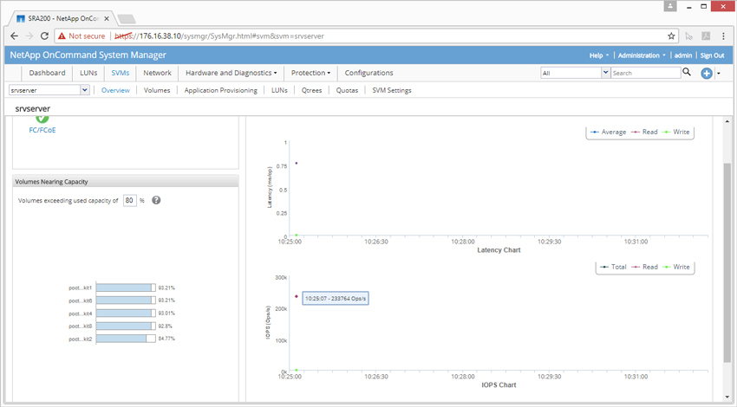Click the scrollbar down arrow
The image size is (737, 407).
pyautogui.click(x=727, y=397)
